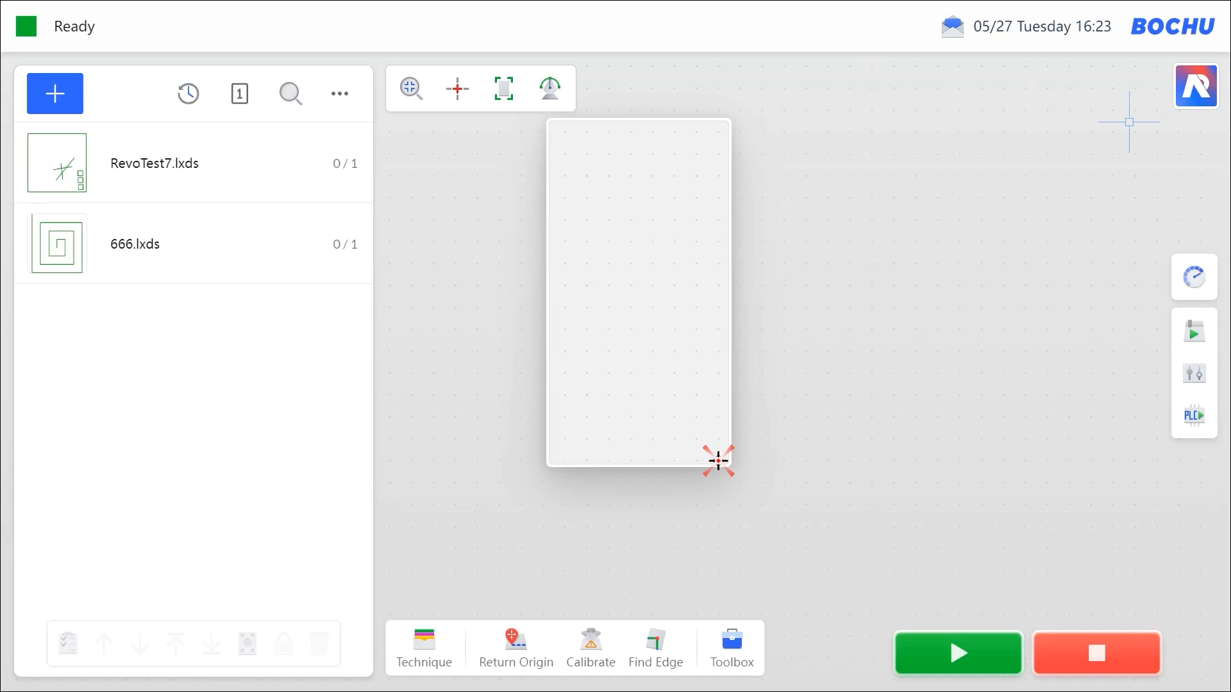
Task: Open the mail envelope notification icon
Action: click(x=953, y=26)
